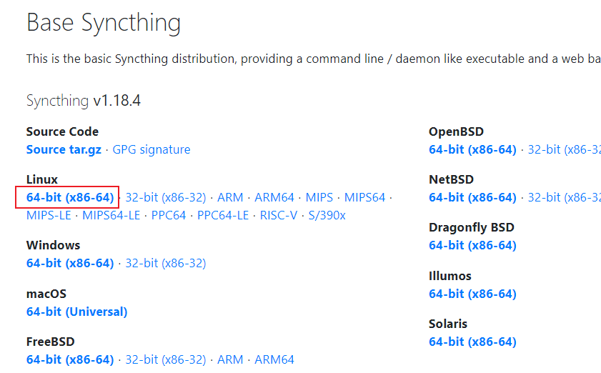The width and height of the screenshot is (601, 373).
Task: Choose the Linux S/390x download
Action: tap(327, 215)
